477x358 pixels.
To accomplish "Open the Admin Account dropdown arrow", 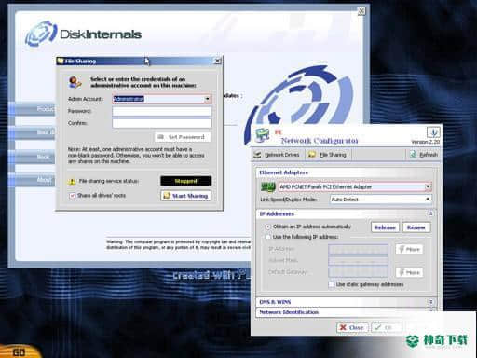I will (x=208, y=99).
